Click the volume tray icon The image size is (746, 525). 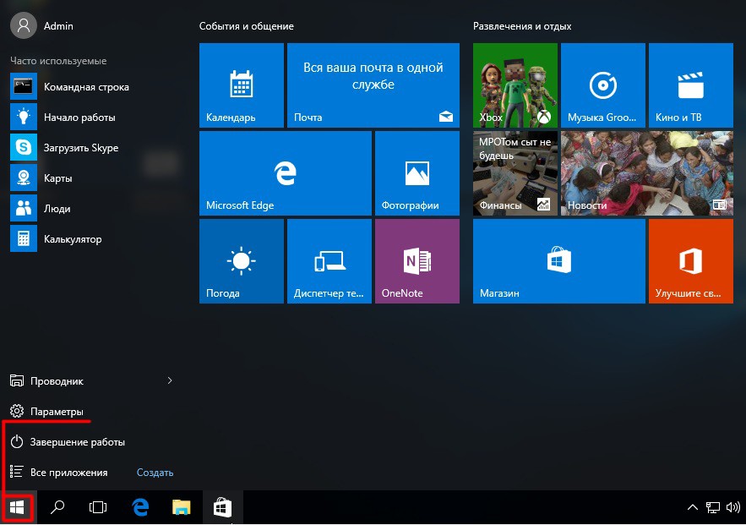[733, 507]
